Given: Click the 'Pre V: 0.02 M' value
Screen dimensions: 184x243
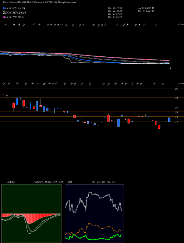Looking at the screenshot, I should pyautogui.click(x=146, y=11).
